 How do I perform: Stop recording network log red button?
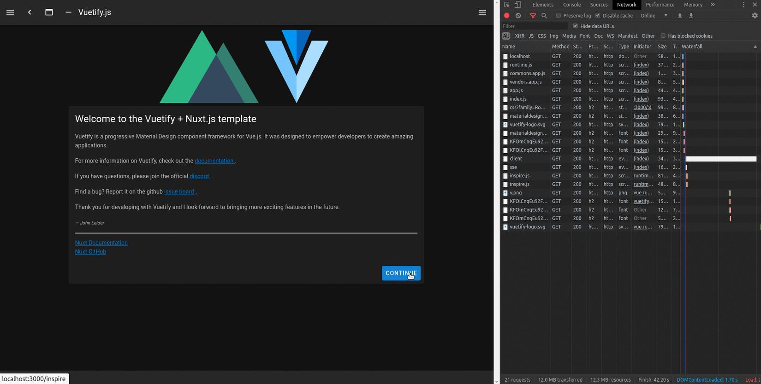[x=507, y=16]
